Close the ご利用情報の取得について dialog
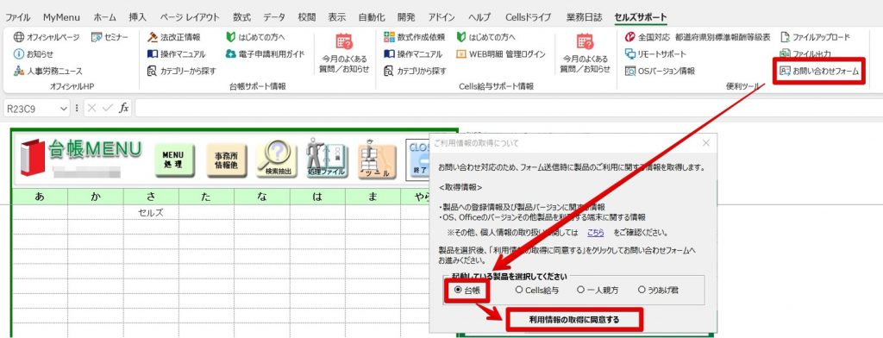 point(706,143)
